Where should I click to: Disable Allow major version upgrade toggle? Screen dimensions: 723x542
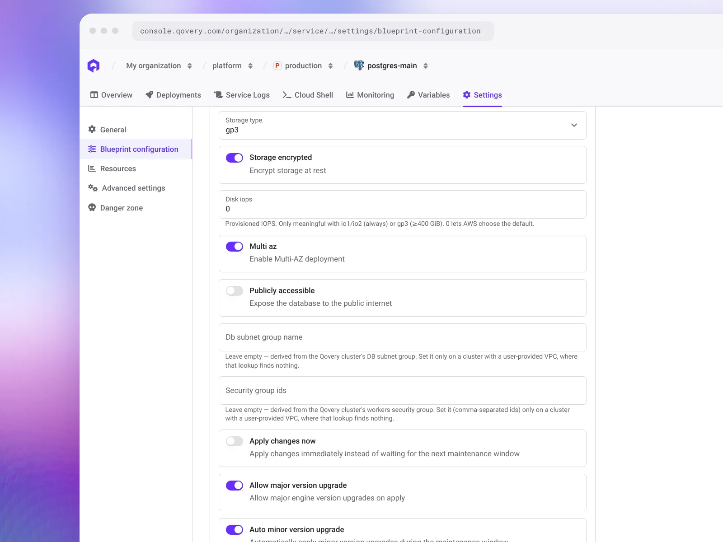click(x=235, y=486)
